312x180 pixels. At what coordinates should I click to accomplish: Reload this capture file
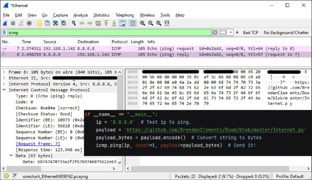pyautogui.click(x=64, y=23)
